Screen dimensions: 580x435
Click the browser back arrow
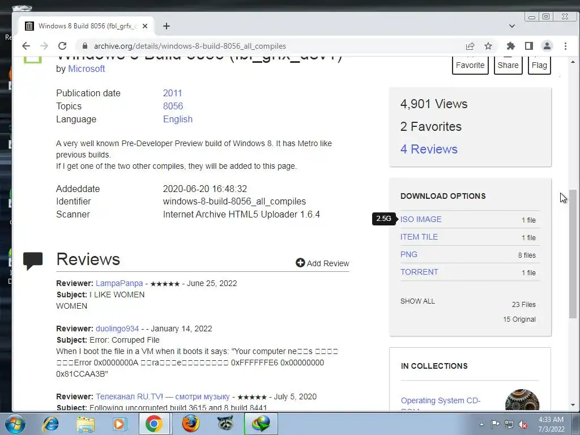pos(26,46)
